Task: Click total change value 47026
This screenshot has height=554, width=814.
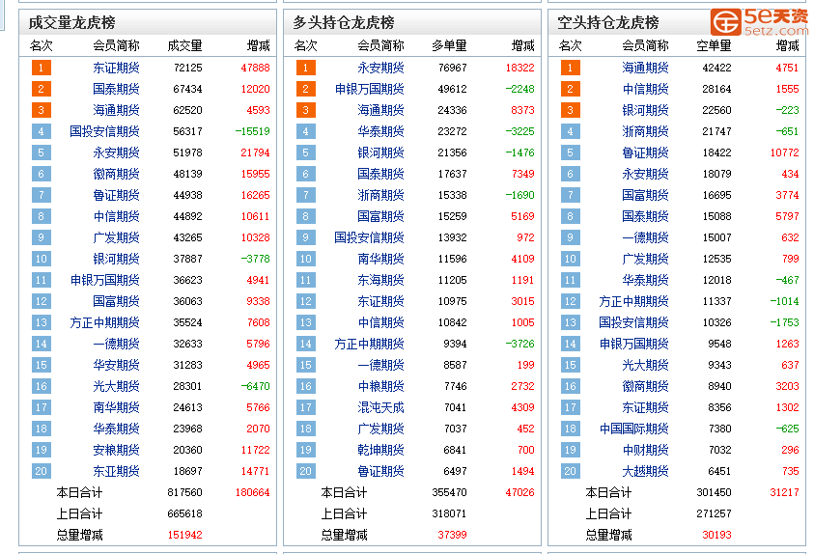Action: (520, 493)
